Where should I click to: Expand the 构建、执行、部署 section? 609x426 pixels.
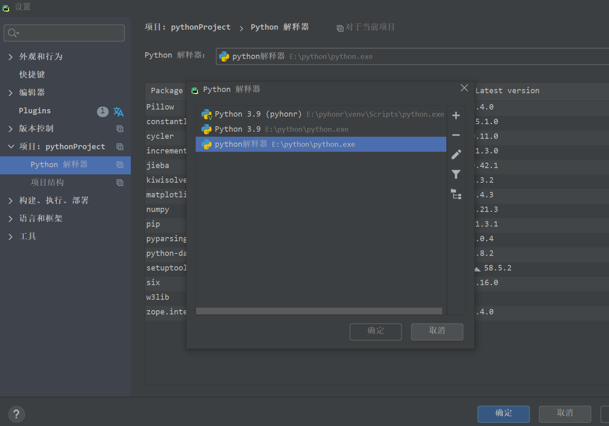point(10,201)
